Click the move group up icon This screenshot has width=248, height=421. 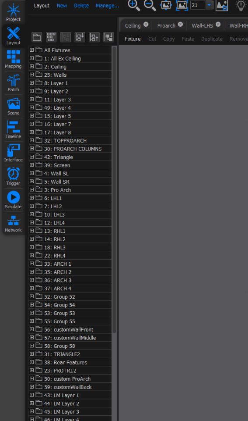point(94,37)
